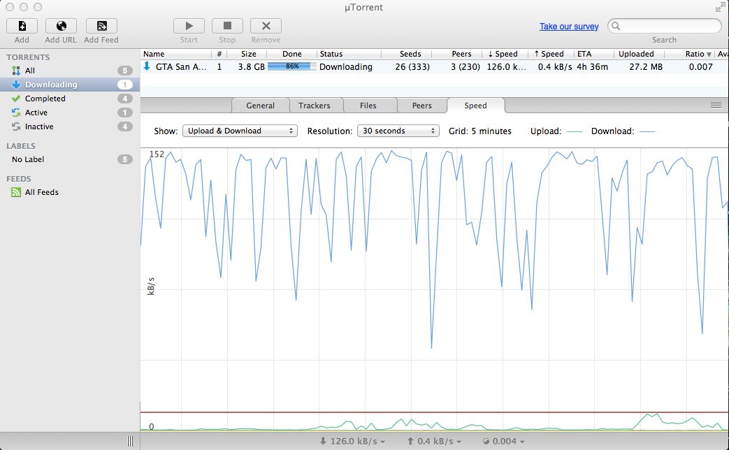This screenshot has height=450, width=729.
Task: Click the blue download arrow on torrent row
Action: 147,66
